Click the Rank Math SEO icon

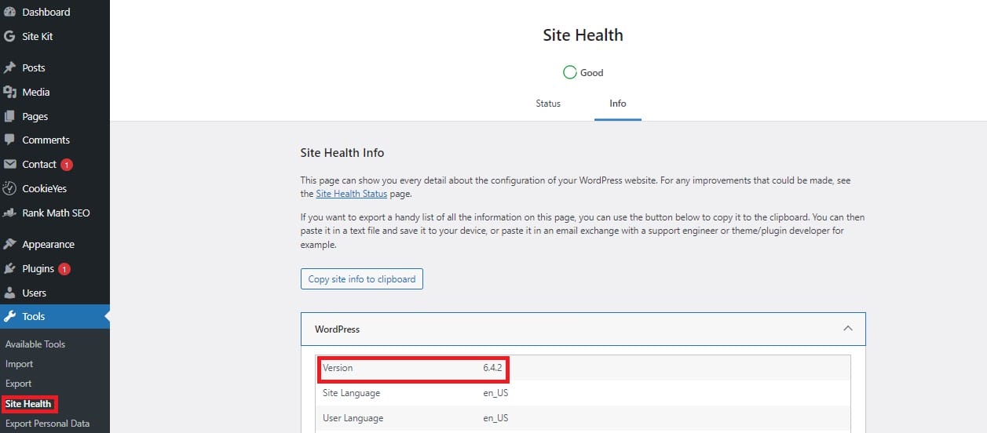tap(9, 213)
